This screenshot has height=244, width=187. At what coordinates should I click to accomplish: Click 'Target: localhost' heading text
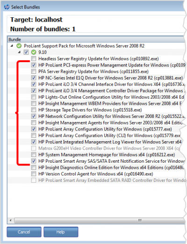(x=36, y=20)
